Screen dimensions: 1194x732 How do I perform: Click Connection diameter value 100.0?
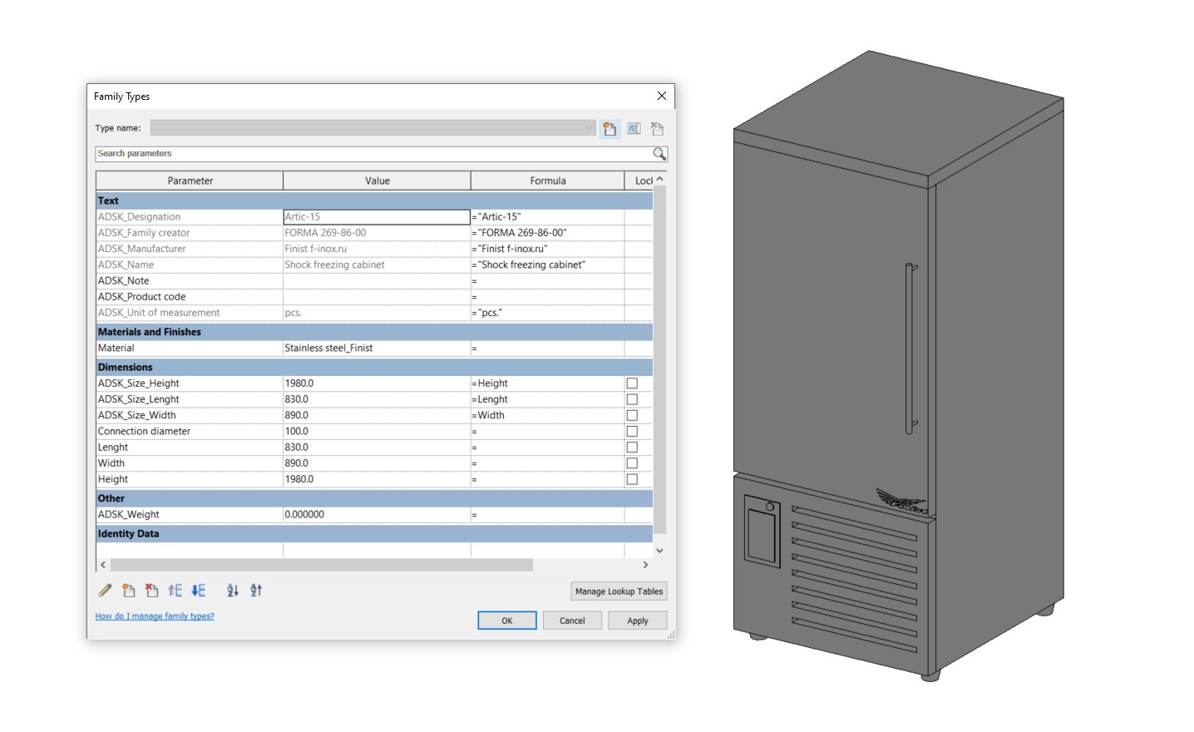377,431
